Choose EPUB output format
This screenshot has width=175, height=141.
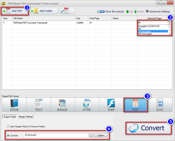[x=14, y=105]
